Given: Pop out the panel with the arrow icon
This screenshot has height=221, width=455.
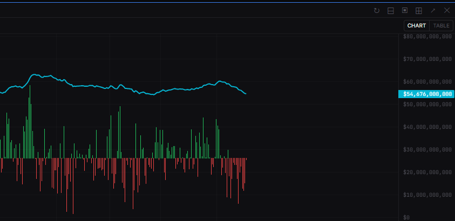Looking at the screenshot, I should 433,11.
